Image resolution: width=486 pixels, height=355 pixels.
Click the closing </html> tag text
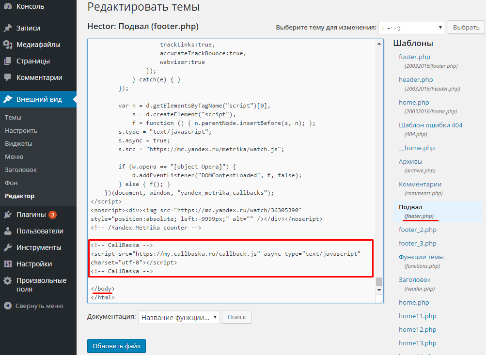coord(103,297)
